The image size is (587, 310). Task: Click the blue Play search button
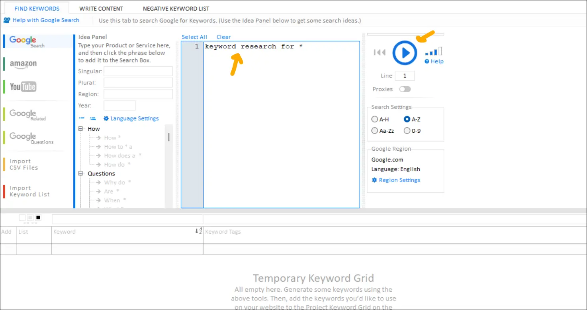pyautogui.click(x=405, y=52)
